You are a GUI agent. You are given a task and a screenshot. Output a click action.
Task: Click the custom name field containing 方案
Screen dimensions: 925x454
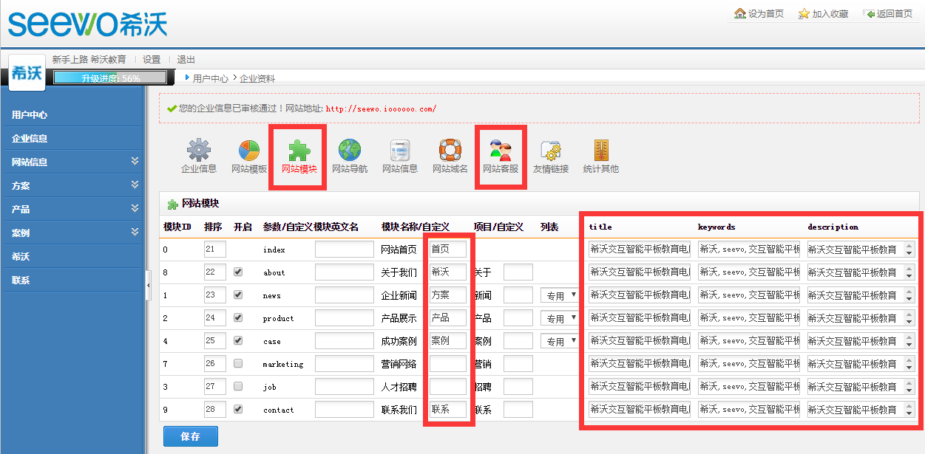(448, 295)
